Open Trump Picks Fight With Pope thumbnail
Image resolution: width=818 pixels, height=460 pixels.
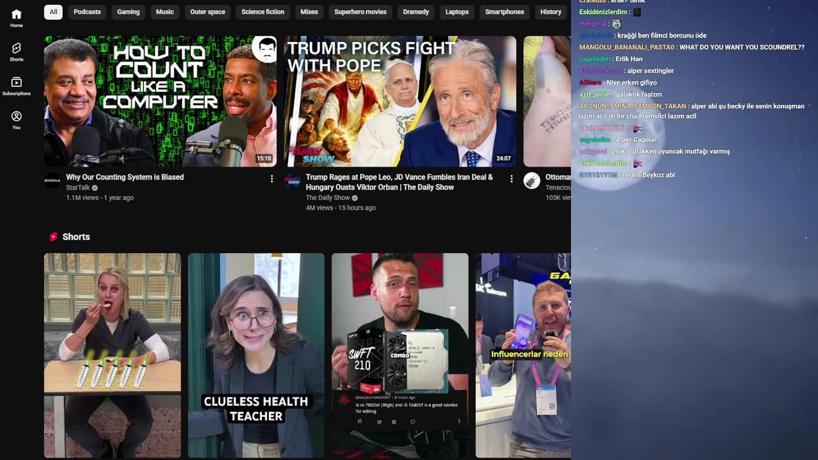tap(400, 101)
